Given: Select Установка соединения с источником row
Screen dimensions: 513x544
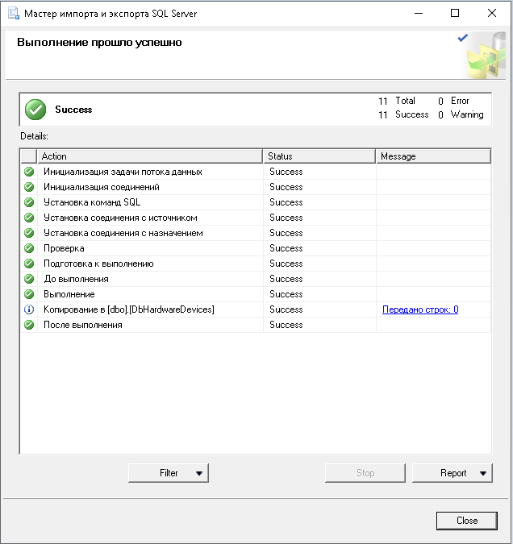Looking at the screenshot, I should [120, 218].
